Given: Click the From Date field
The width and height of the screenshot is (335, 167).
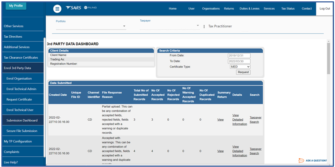Looking at the screenshot, I should (x=239, y=56).
